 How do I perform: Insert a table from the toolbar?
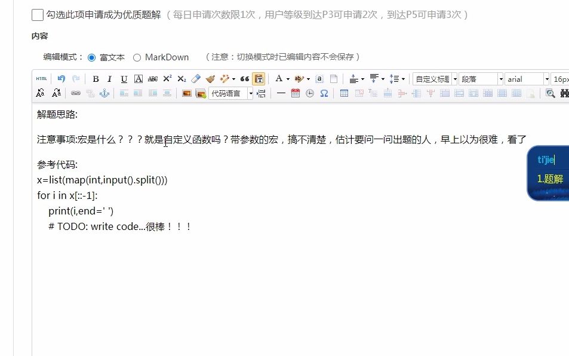click(345, 93)
